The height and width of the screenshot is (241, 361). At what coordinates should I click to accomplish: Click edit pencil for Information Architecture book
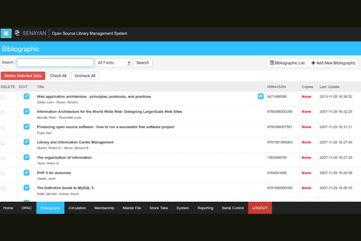[26, 111]
